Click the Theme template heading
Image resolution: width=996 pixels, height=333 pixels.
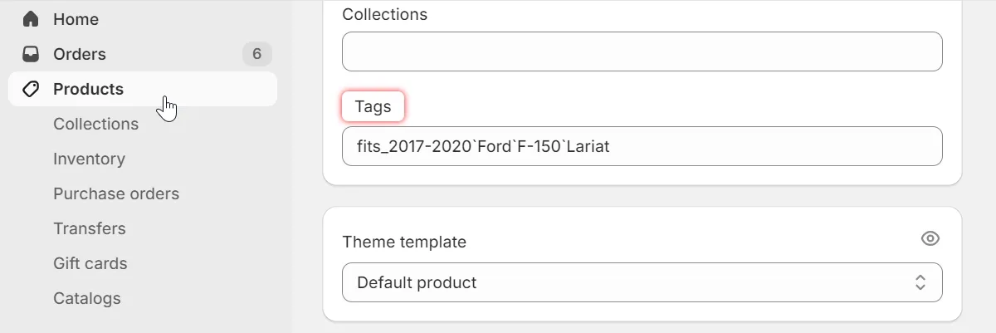tap(404, 242)
